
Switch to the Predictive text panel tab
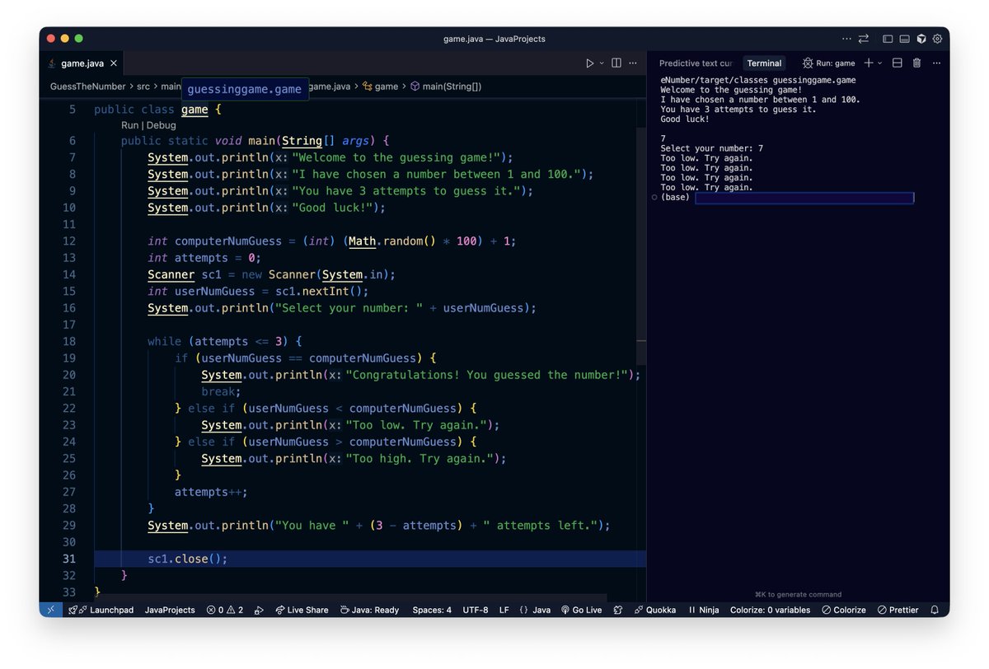(696, 63)
